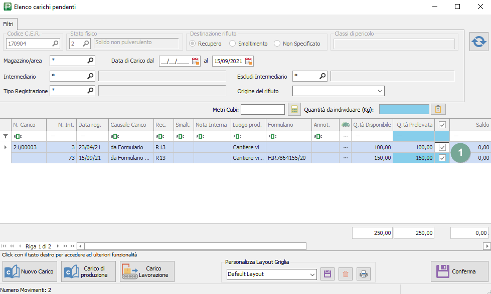Click the Nuovo Carico button
This screenshot has width=491, height=294.
point(30,271)
